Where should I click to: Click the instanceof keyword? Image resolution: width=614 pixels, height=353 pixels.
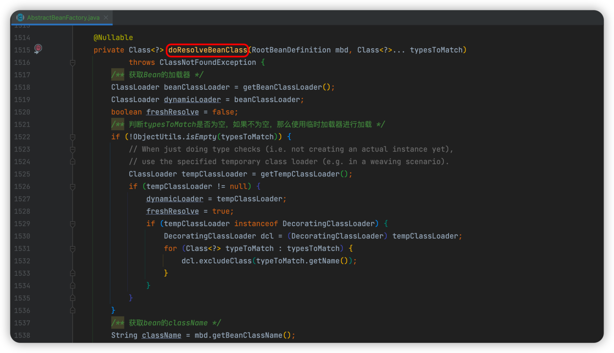[256, 224]
